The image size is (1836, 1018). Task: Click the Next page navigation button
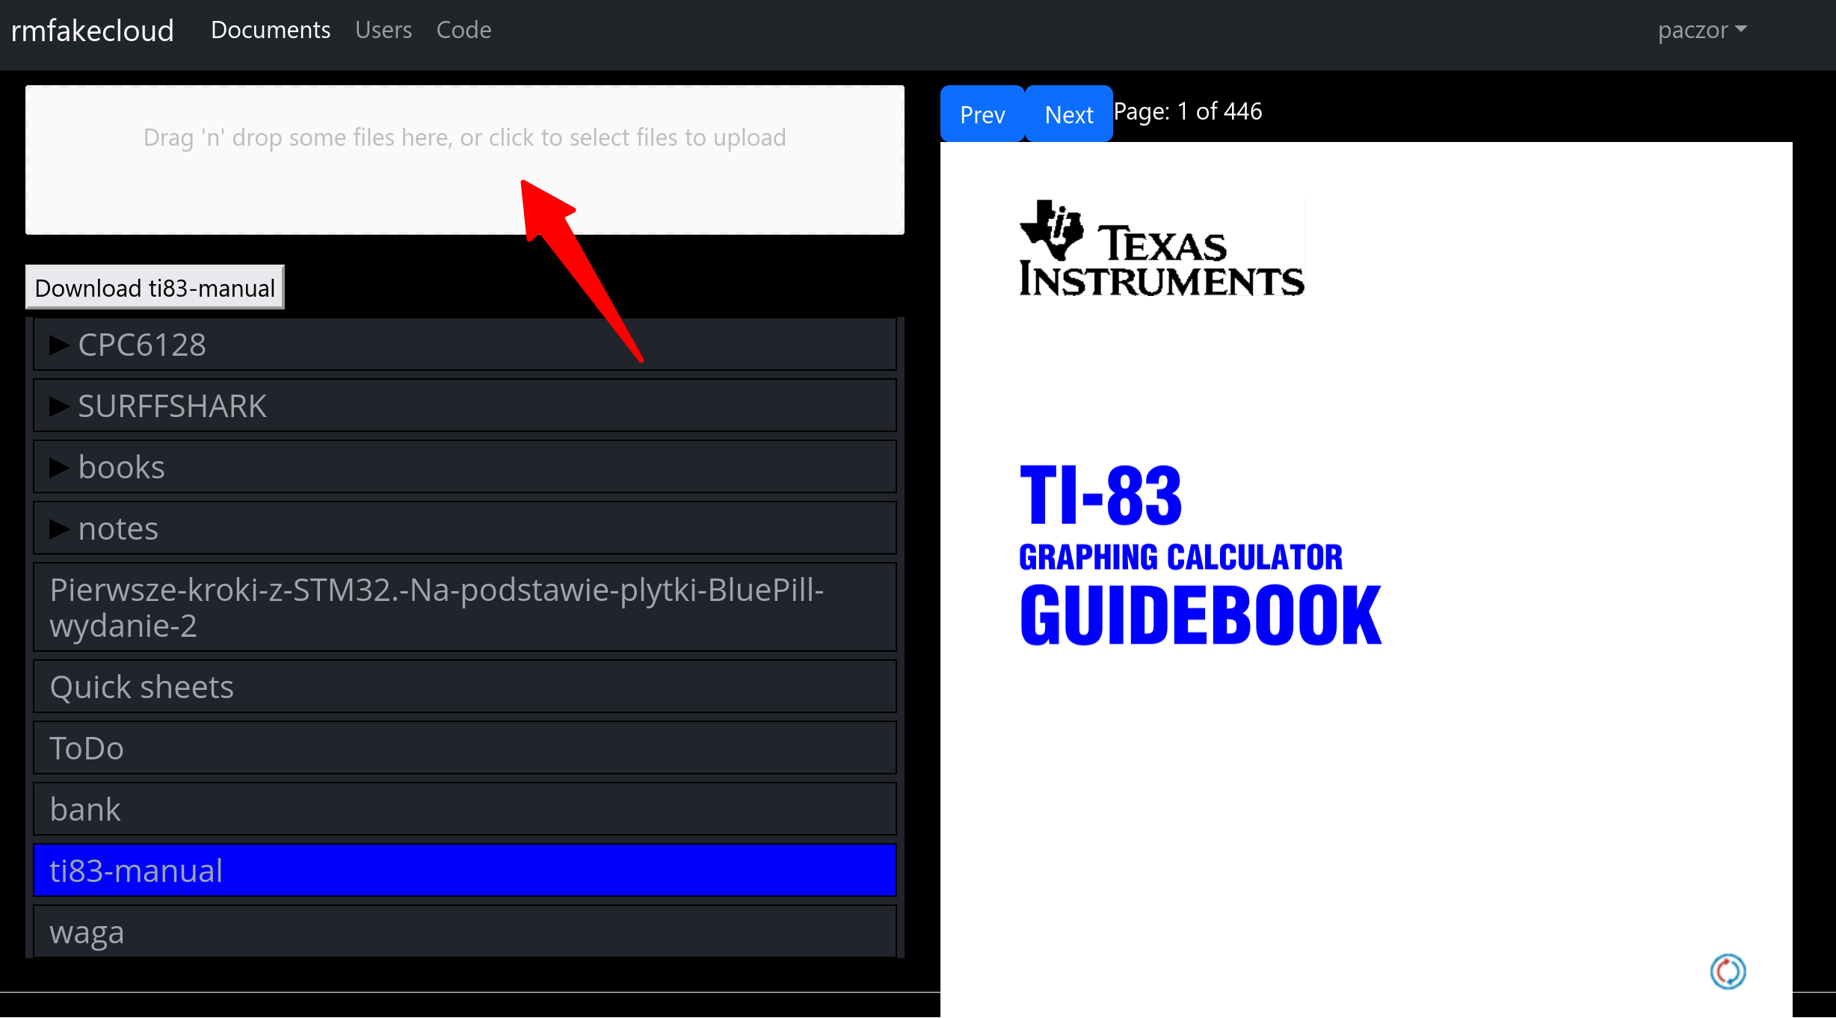(x=1069, y=114)
